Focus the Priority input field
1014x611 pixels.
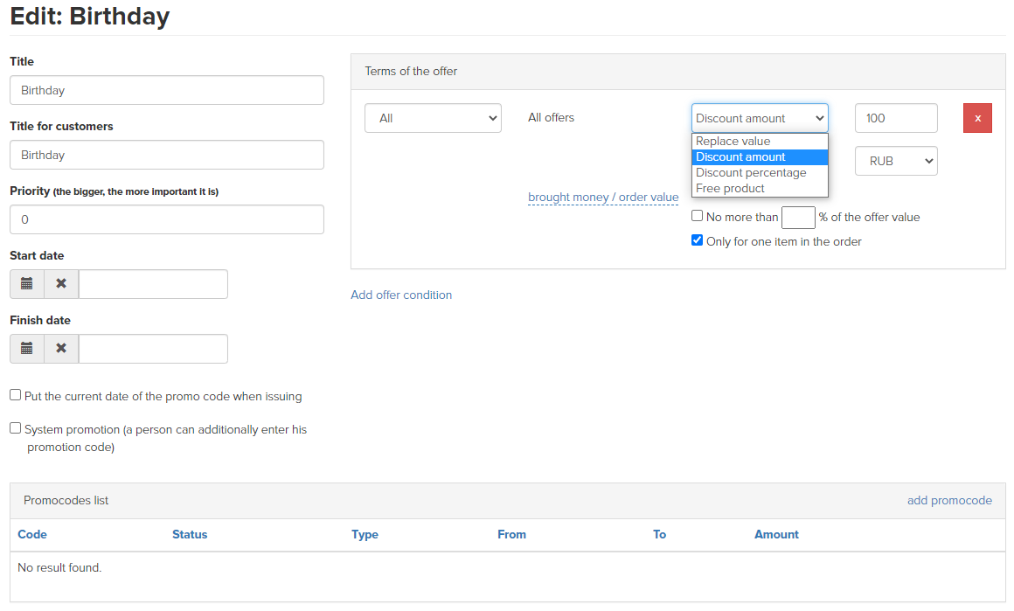(167, 219)
